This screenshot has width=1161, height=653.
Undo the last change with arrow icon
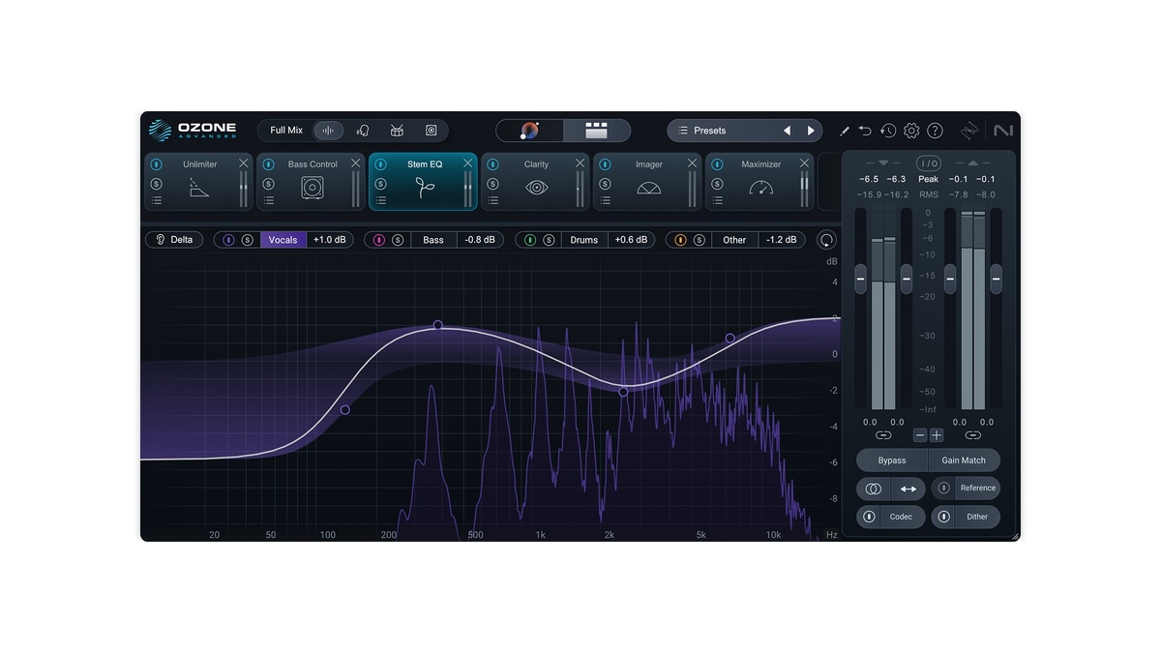865,131
